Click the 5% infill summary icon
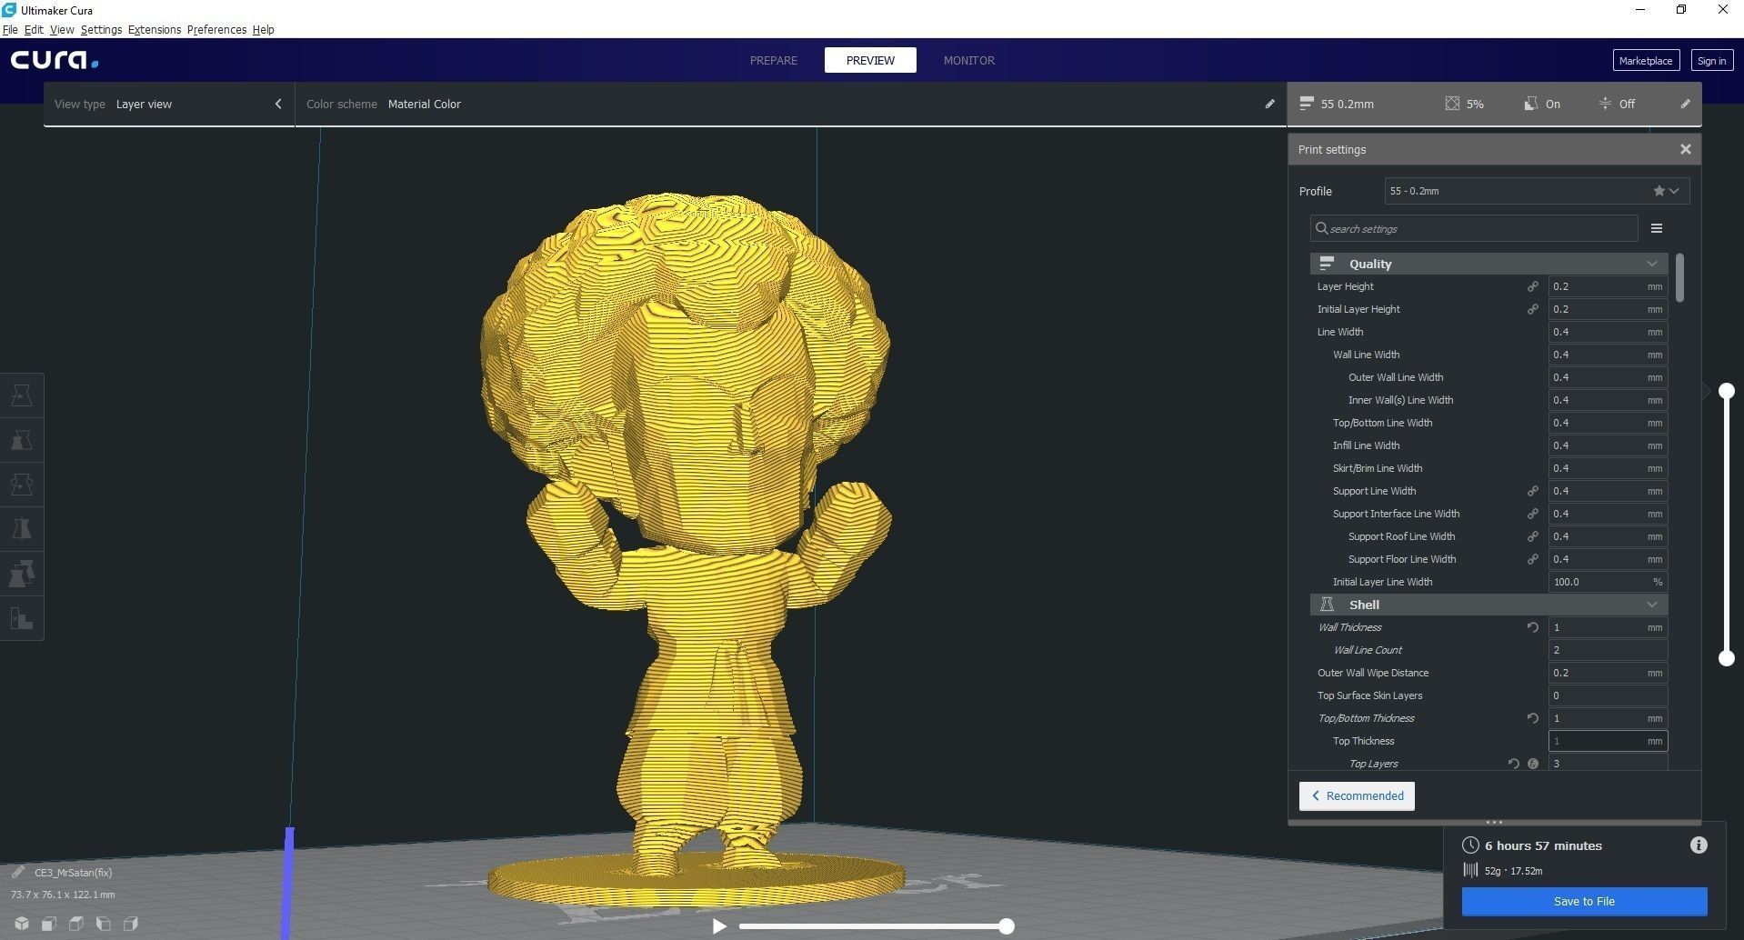 tap(1452, 104)
